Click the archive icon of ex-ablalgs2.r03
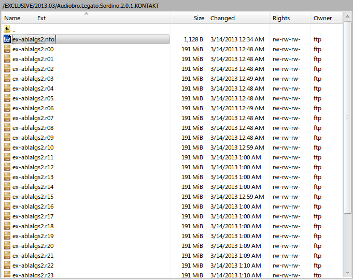Image resolution: width=353 pixels, height=280 pixels. pos(7,79)
